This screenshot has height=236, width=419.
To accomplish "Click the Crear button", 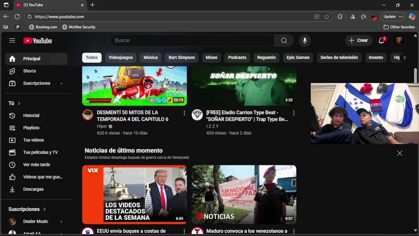I will (358, 40).
